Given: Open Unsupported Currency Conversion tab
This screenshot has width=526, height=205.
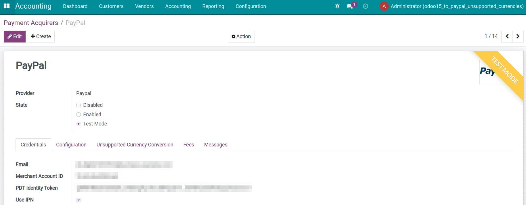Looking at the screenshot, I should (x=135, y=145).
